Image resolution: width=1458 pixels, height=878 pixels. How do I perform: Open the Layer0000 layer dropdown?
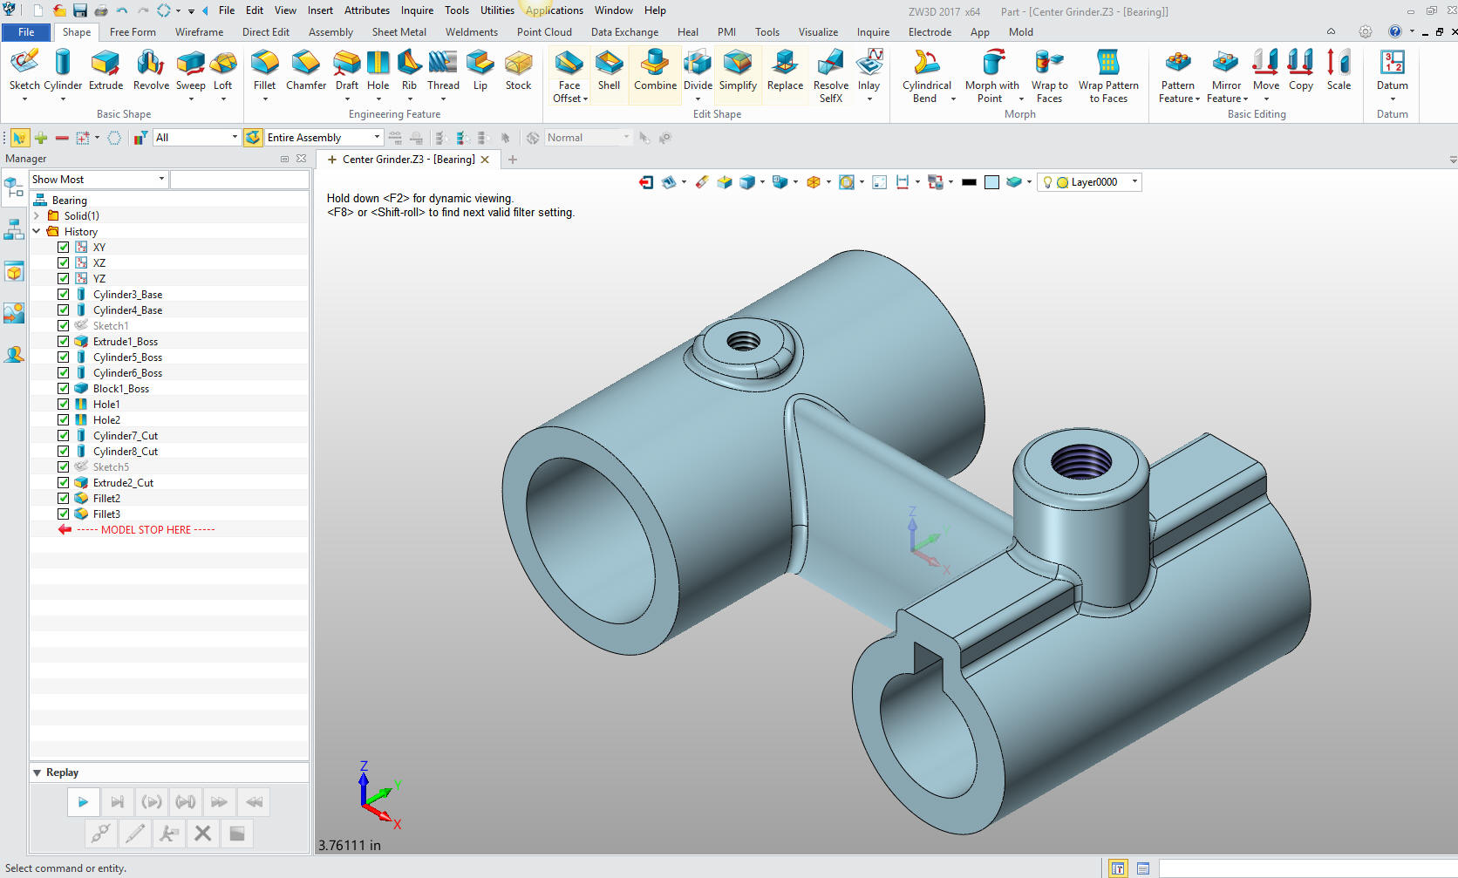(x=1089, y=182)
